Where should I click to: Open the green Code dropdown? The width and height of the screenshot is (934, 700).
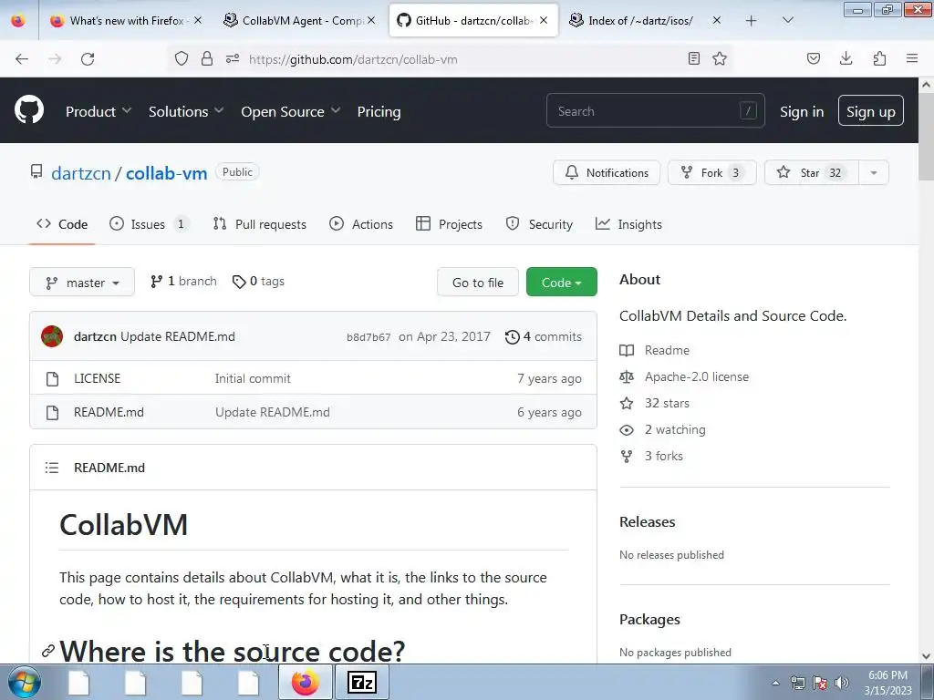[561, 283]
